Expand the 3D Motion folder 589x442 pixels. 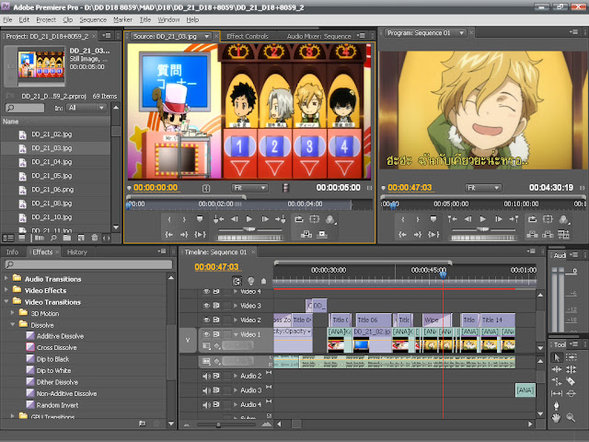pyautogui.click(x=12, y=313)
